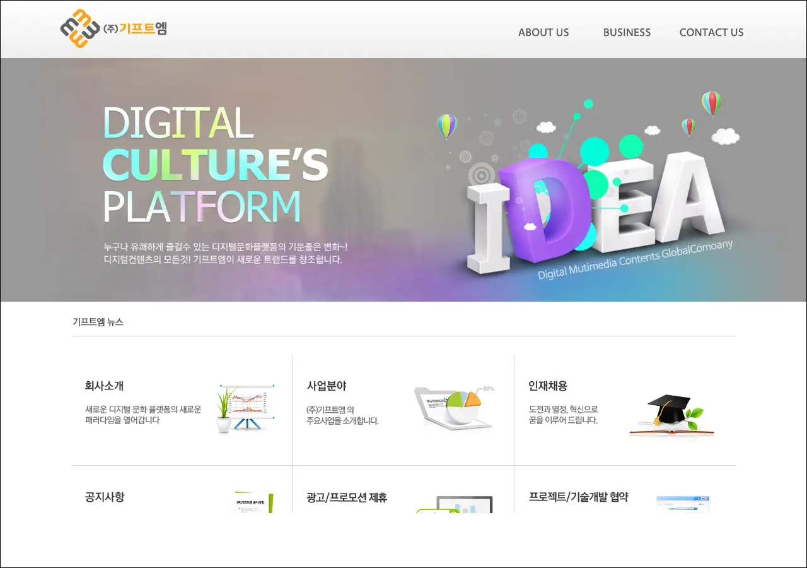Click the browser window icon for 프로젝트/기술개발 협약

pos(683,504)
